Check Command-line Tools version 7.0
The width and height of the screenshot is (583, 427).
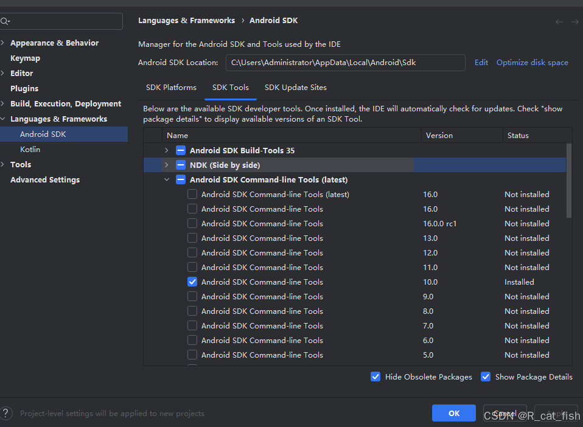(x=192, y=325)
